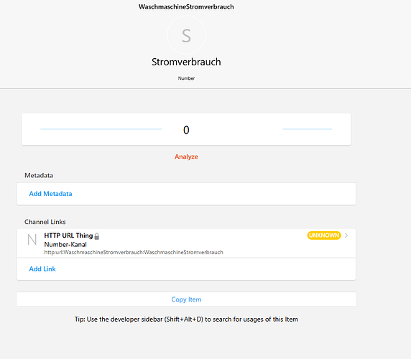
Task: Click the developer sidebar tip text
Action: pos(186,320)
